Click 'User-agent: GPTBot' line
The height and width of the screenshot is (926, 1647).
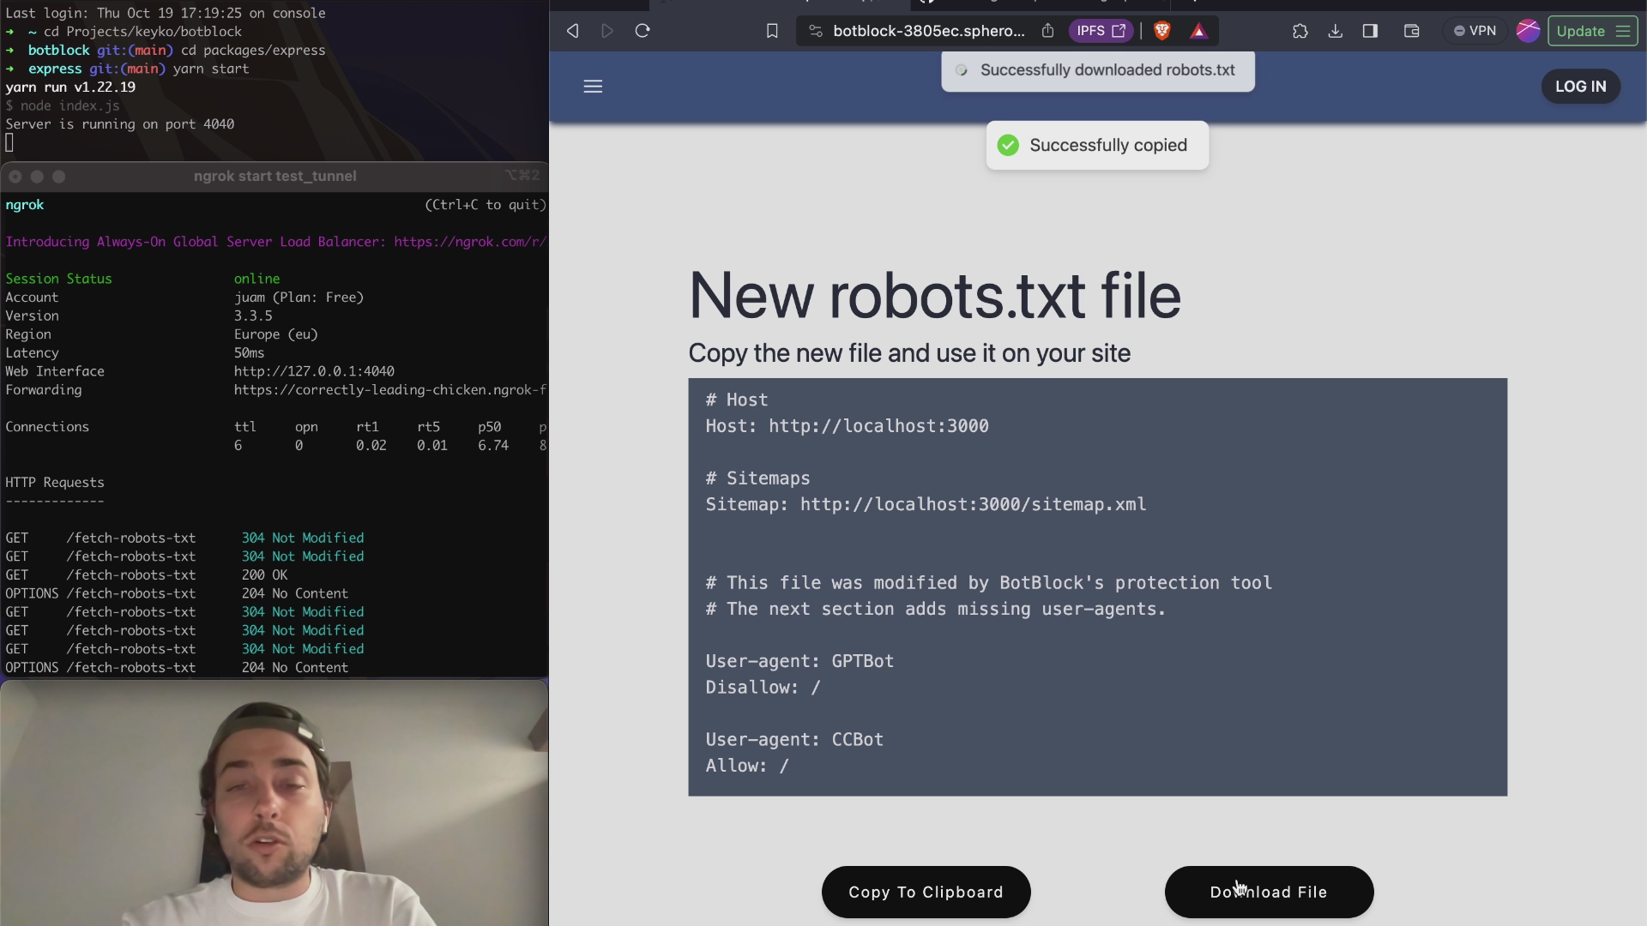tap(799, 661)
